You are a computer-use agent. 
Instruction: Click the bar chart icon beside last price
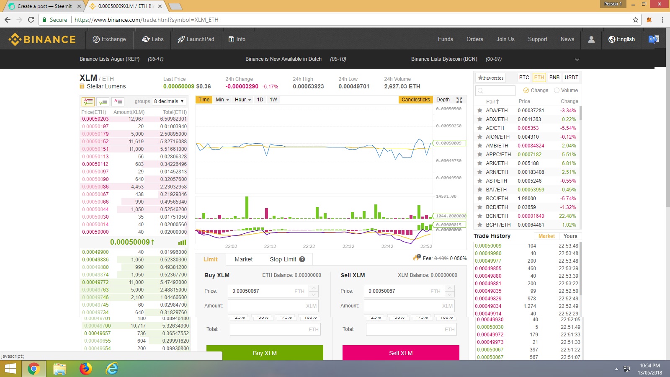click(182, 243)
